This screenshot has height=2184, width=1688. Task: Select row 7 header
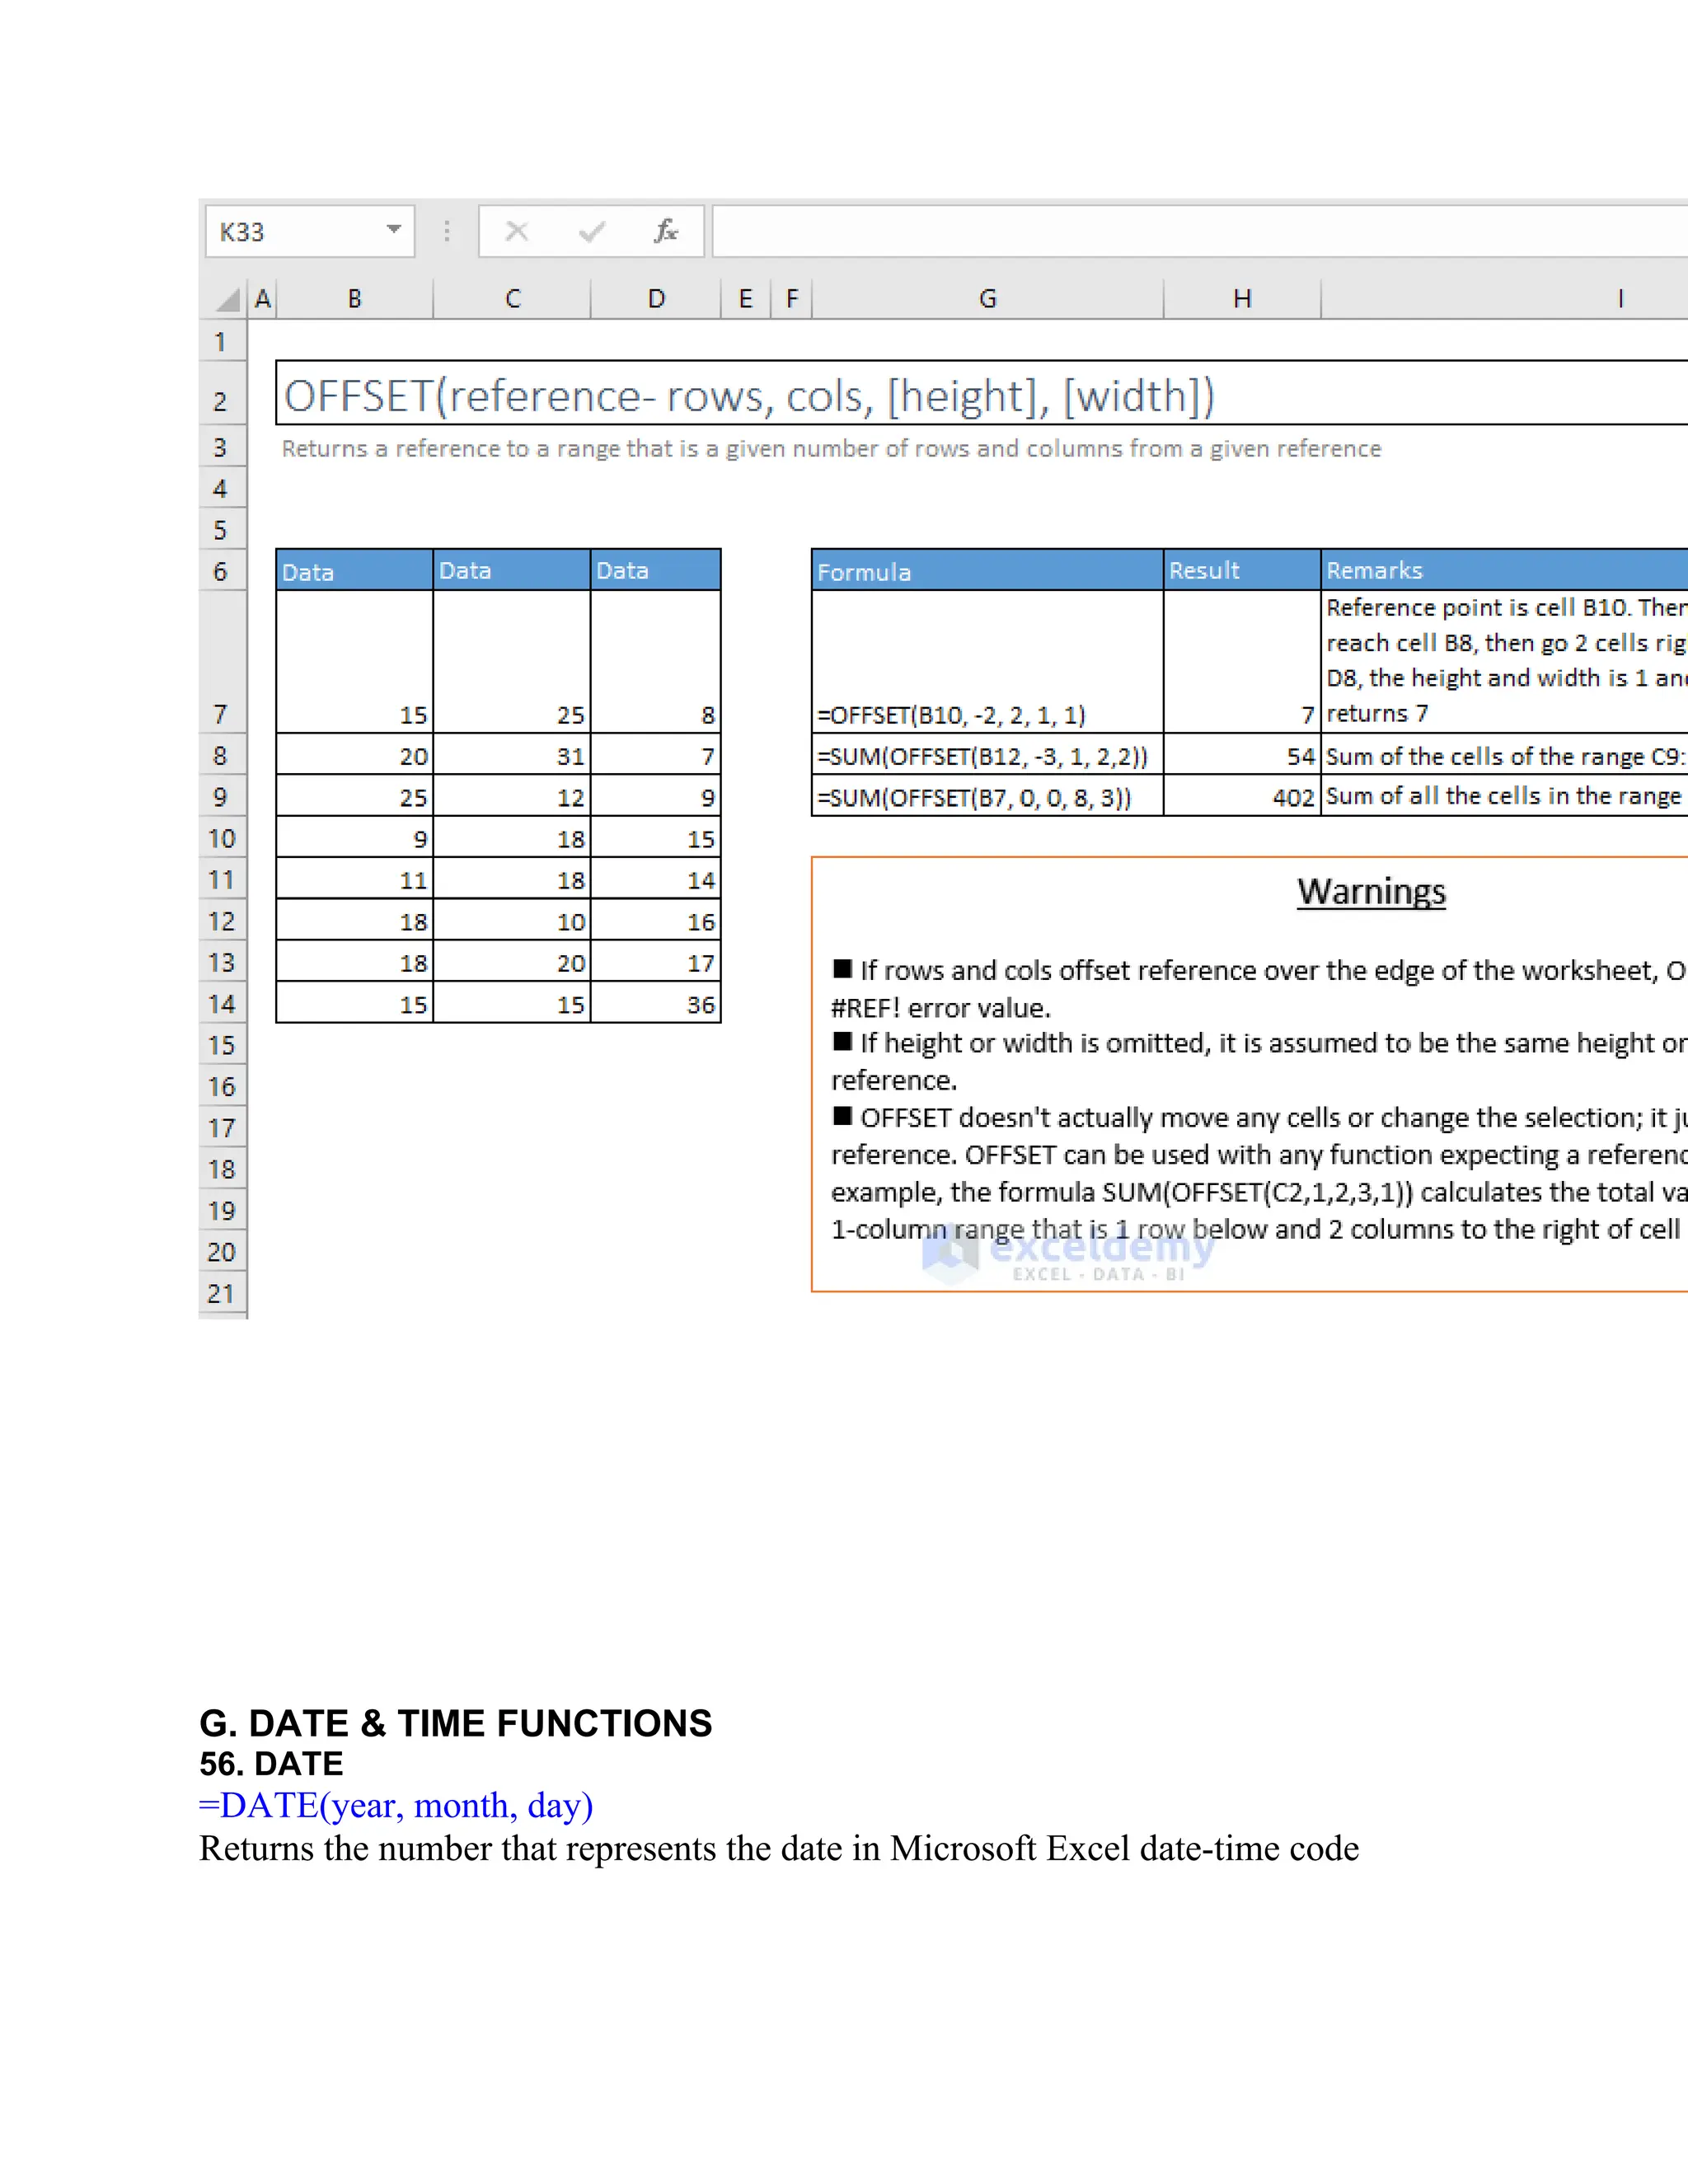(221, 662)
